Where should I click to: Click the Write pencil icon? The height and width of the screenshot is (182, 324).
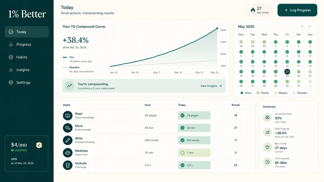(68, 140)
